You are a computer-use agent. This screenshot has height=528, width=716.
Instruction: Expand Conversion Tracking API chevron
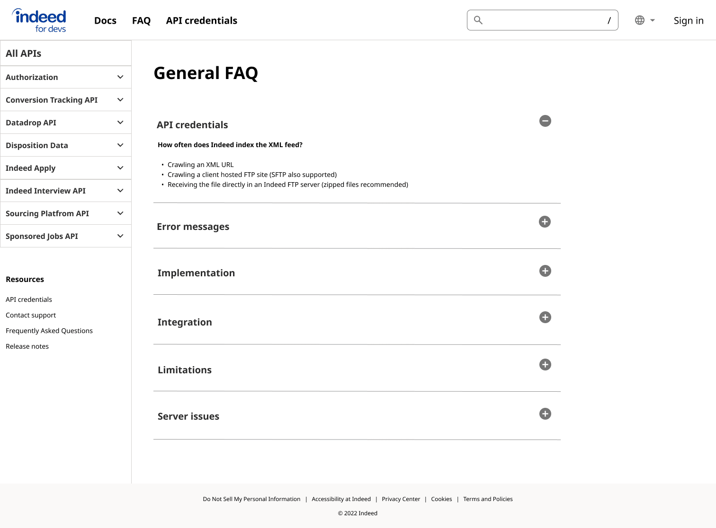[120, 100]
